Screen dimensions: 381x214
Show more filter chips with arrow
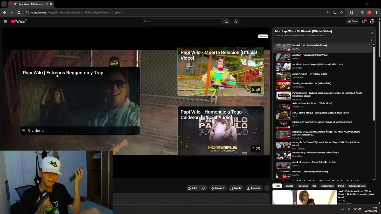(x=372, y=186)
